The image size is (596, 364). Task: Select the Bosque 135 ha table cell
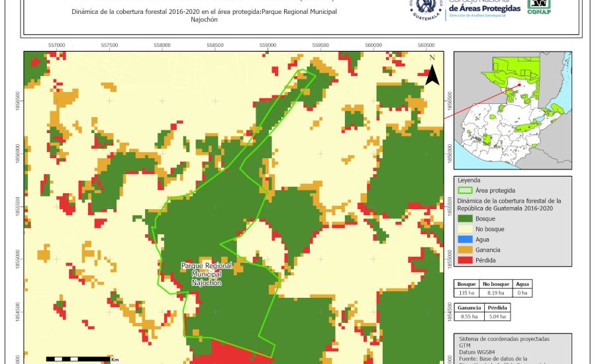click(468, 293)
